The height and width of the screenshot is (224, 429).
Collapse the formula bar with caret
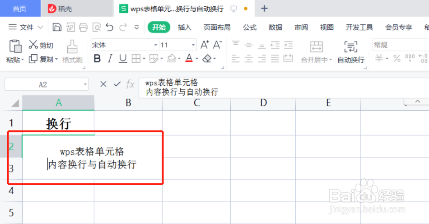418,102
